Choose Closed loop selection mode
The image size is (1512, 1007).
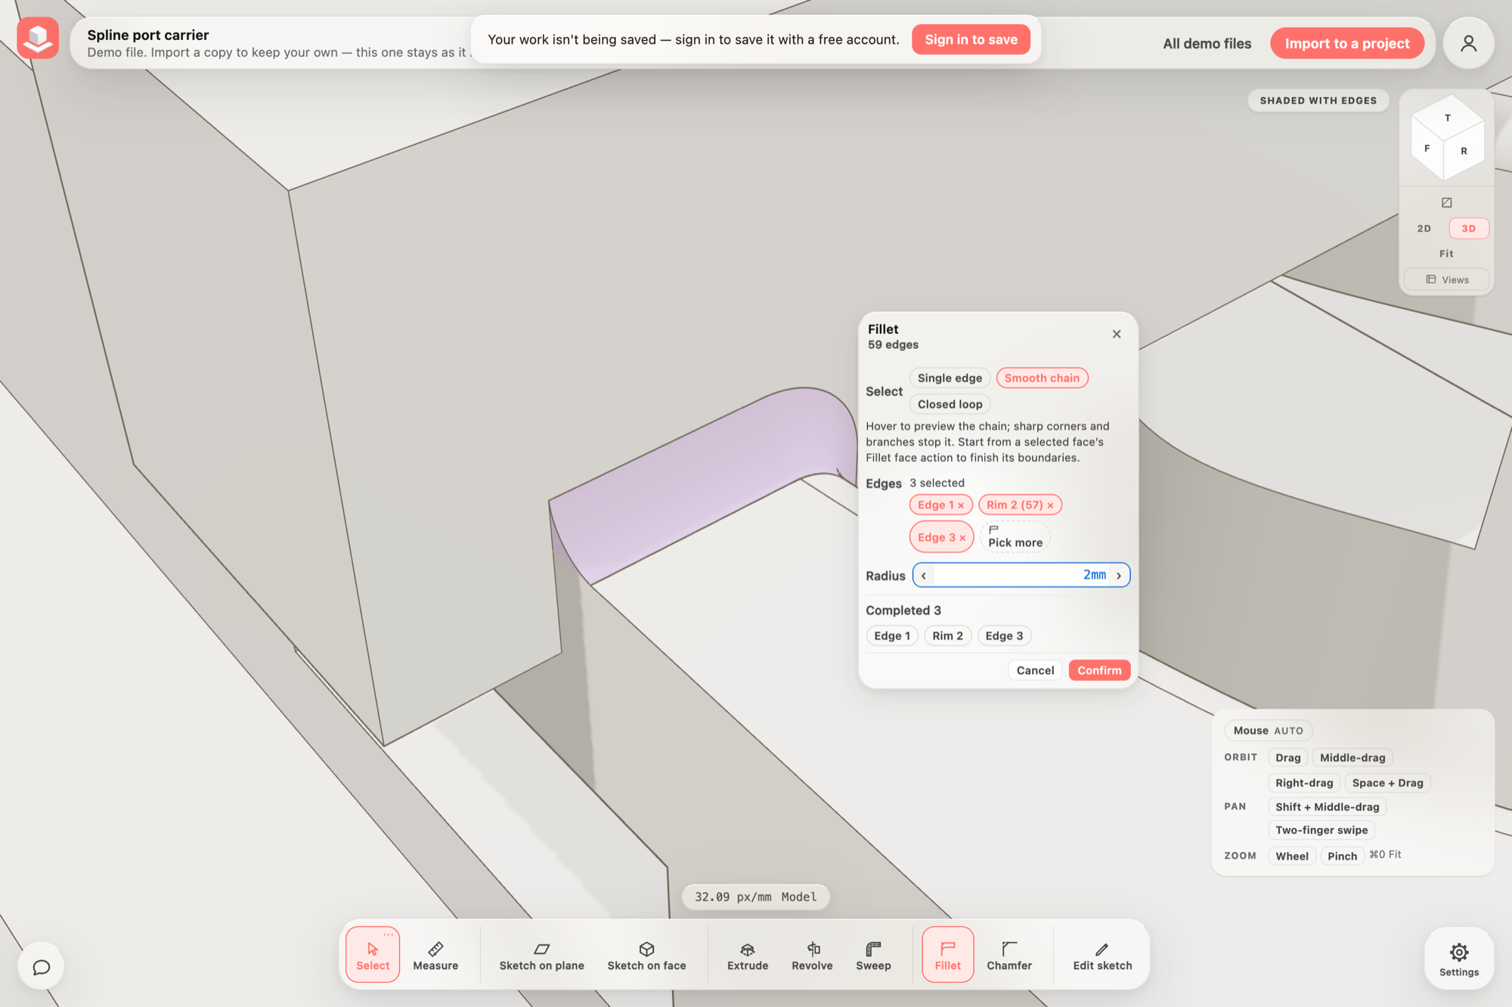pyautogui.click(x=950, y=404)
